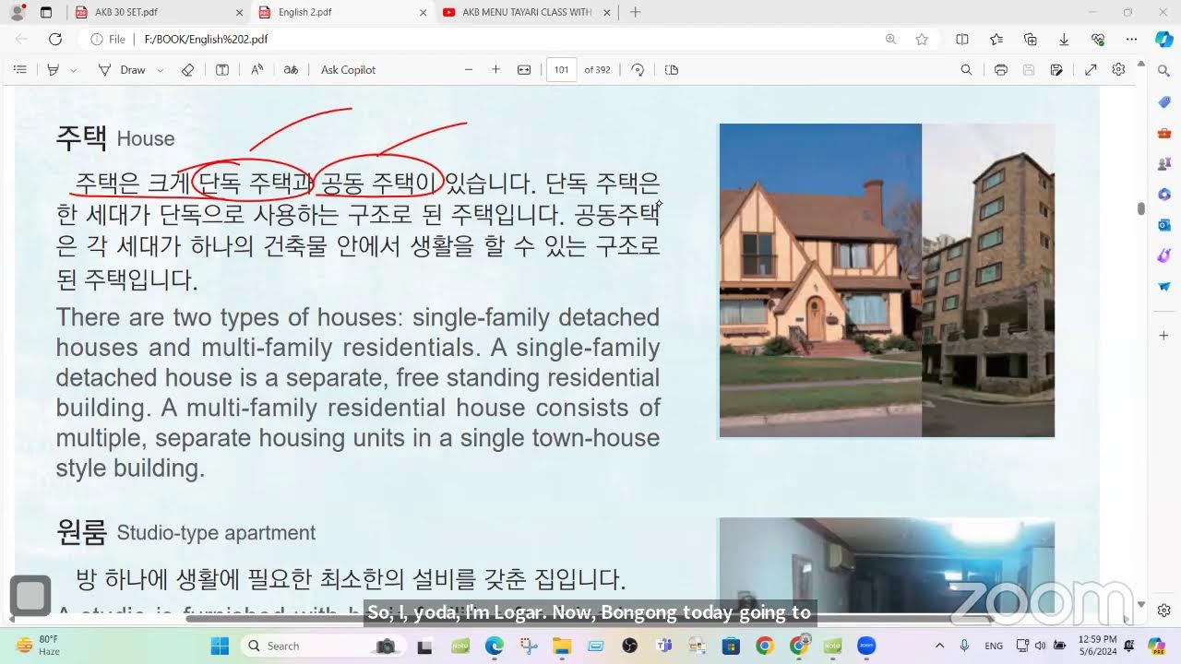Open the PDF table of contents
This screenshot has height=664, width=1181.
[x=19, y=70]
